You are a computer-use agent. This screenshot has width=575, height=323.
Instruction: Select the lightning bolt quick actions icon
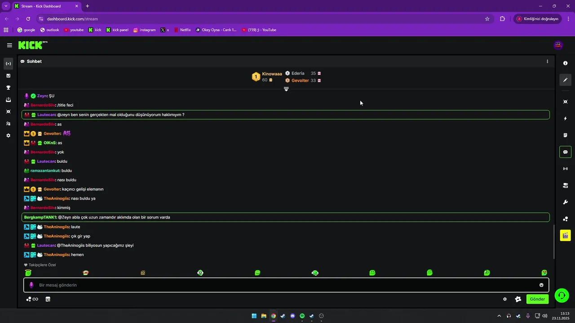pyautogui.click(x=565, y=118)
